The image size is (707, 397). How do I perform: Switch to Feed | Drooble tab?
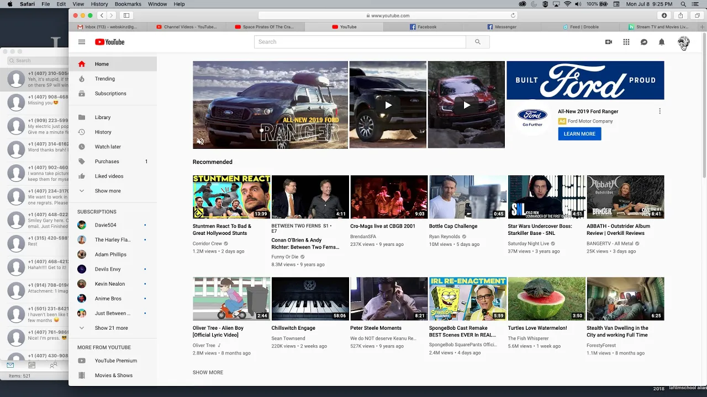(580, 26)
